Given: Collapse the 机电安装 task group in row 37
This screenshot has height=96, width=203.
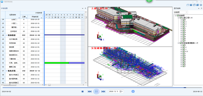Looking at the screenshot, I should coord(7,71).
